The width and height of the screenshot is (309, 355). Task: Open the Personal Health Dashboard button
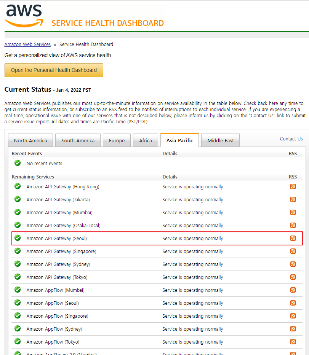click(x=54, y=70)
